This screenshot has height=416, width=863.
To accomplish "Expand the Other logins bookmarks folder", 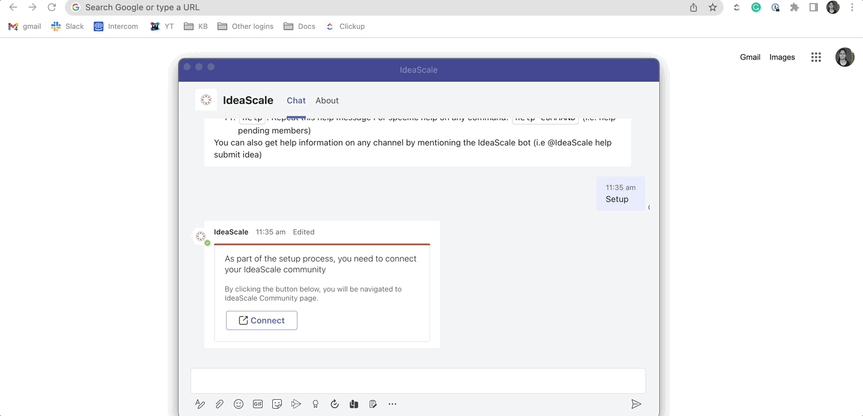I will pyautogui.click(x=245, y=26).
